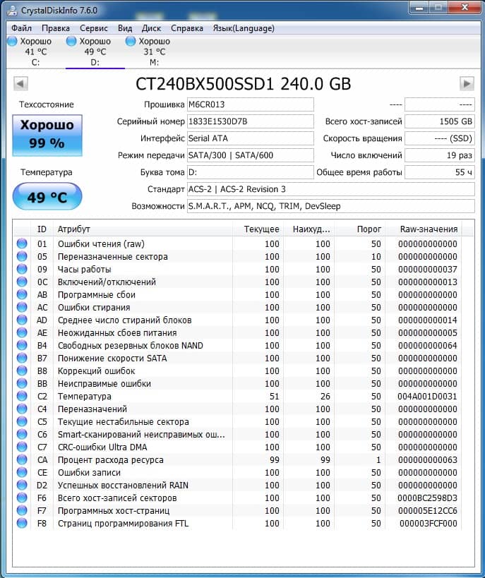Go to next disk arrow

tap(467, 84)
